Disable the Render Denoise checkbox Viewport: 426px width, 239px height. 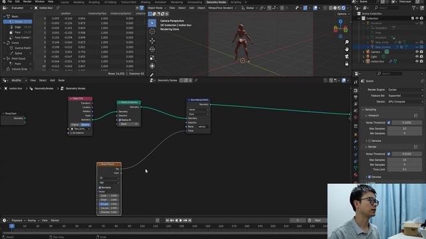369,177
